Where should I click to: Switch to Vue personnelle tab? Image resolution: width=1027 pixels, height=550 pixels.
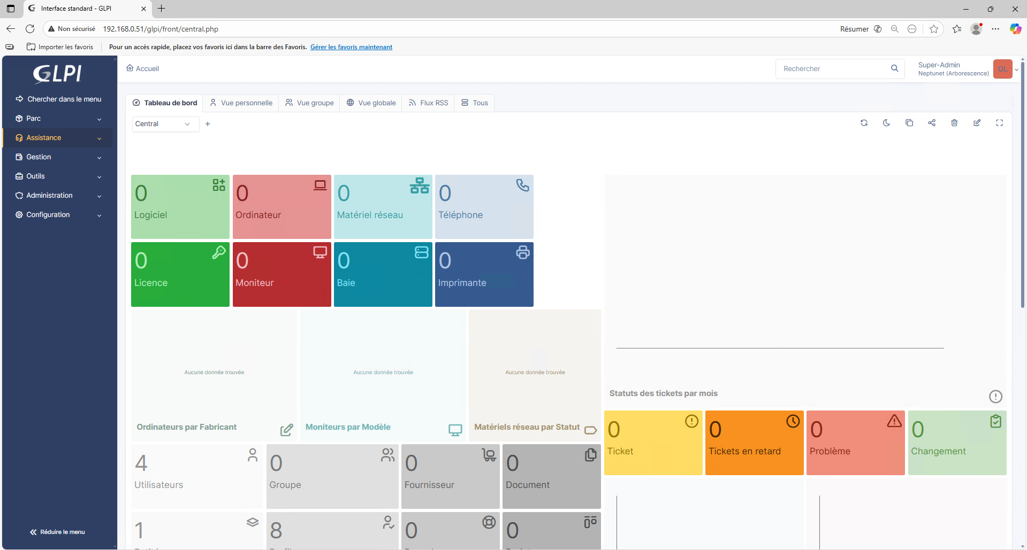(x=241, y=103)
